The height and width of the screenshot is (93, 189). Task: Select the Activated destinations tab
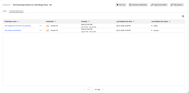point(16,11)
